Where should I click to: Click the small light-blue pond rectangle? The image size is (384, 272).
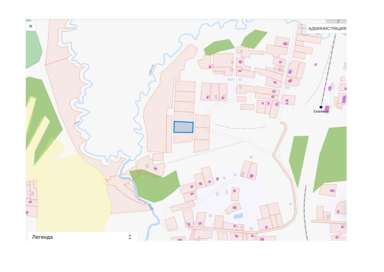click(x=238, y=216)
